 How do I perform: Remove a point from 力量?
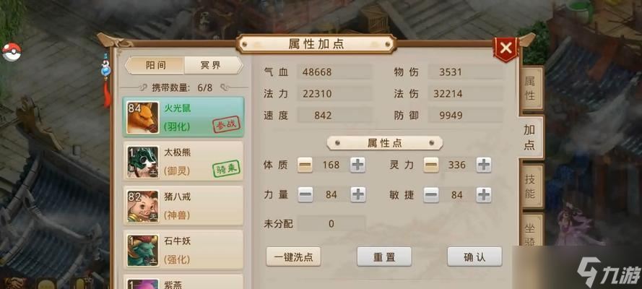point(305,194)
